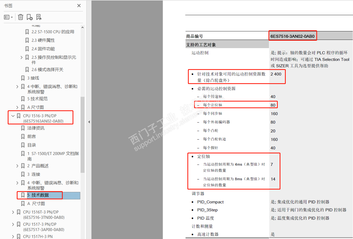Screen dimensions: 353x239
Task: Click the 每个同步轴 row label
Action: point(213,114)
